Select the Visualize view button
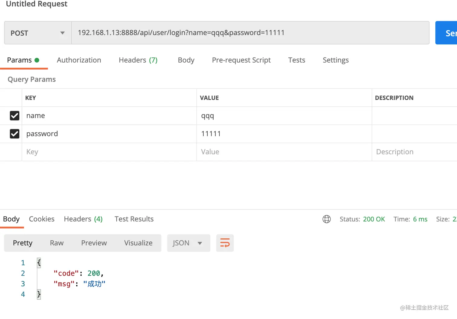The width and height of the screenshot is (457, 319). [138, 243]
